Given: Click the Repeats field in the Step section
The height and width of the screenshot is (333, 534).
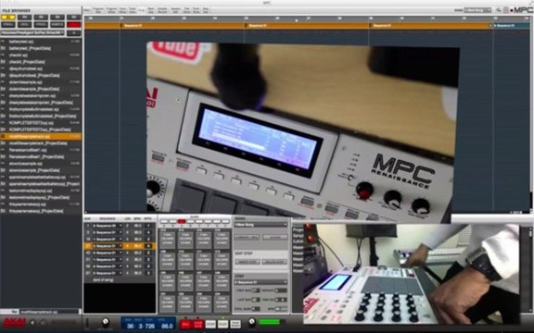Looking at the screenshot, I should 281,290.
